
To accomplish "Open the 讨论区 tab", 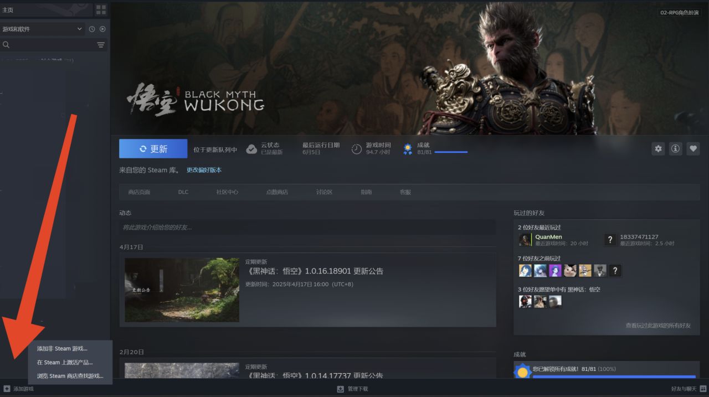I will [x=324, y=192].
